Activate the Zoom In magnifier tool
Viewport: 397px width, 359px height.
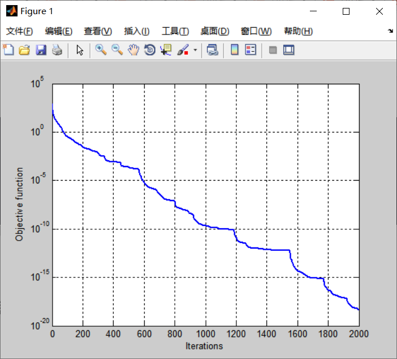pos(101,50)
